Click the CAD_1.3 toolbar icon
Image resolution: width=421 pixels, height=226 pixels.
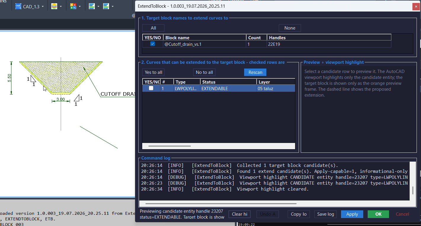[18, 6]
